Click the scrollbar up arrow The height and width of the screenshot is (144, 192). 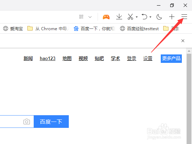tap(189, 51)
